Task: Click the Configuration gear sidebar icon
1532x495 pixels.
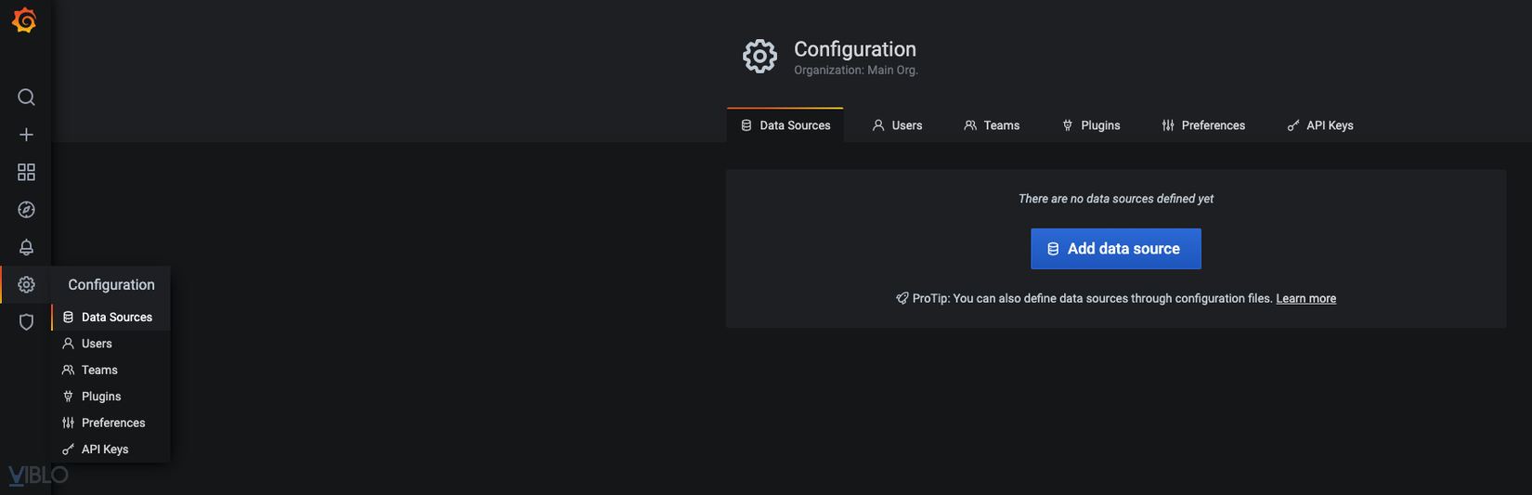Action: (x=26, y=285)
